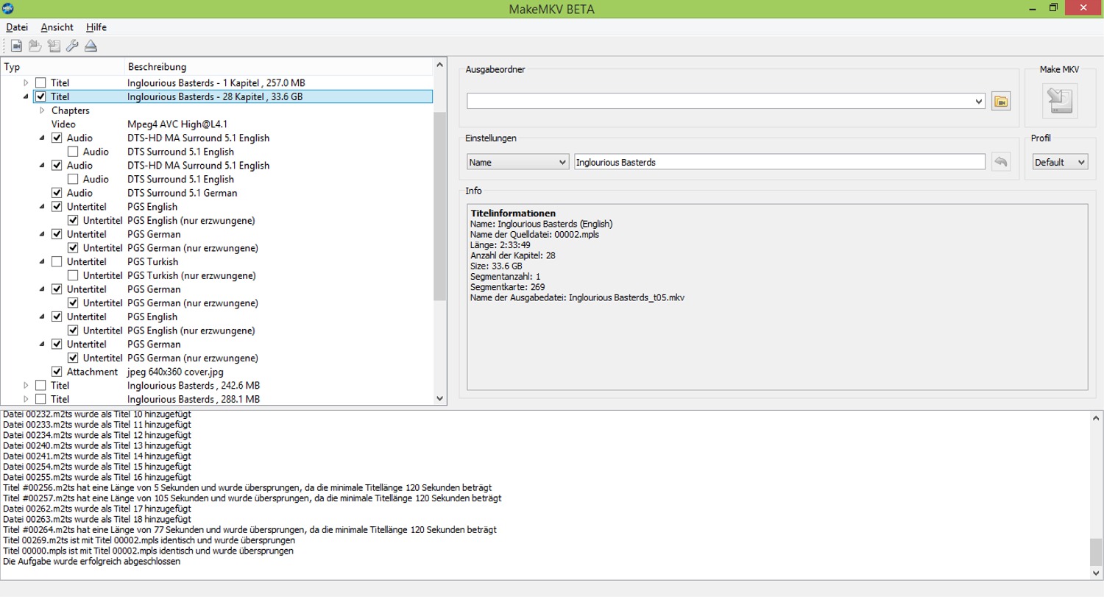The image size is (1104, 597).
Task: Click the revert arrow beside the name field
Action: pyautogui.click(x=1000, y=162)
